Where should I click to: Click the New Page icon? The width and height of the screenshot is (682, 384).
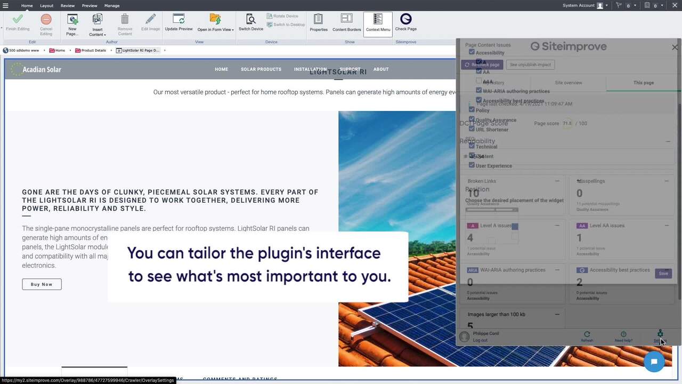[72, 19]
